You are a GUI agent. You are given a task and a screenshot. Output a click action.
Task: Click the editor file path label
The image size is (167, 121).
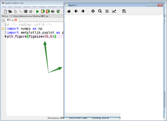[x=25, y=16]
